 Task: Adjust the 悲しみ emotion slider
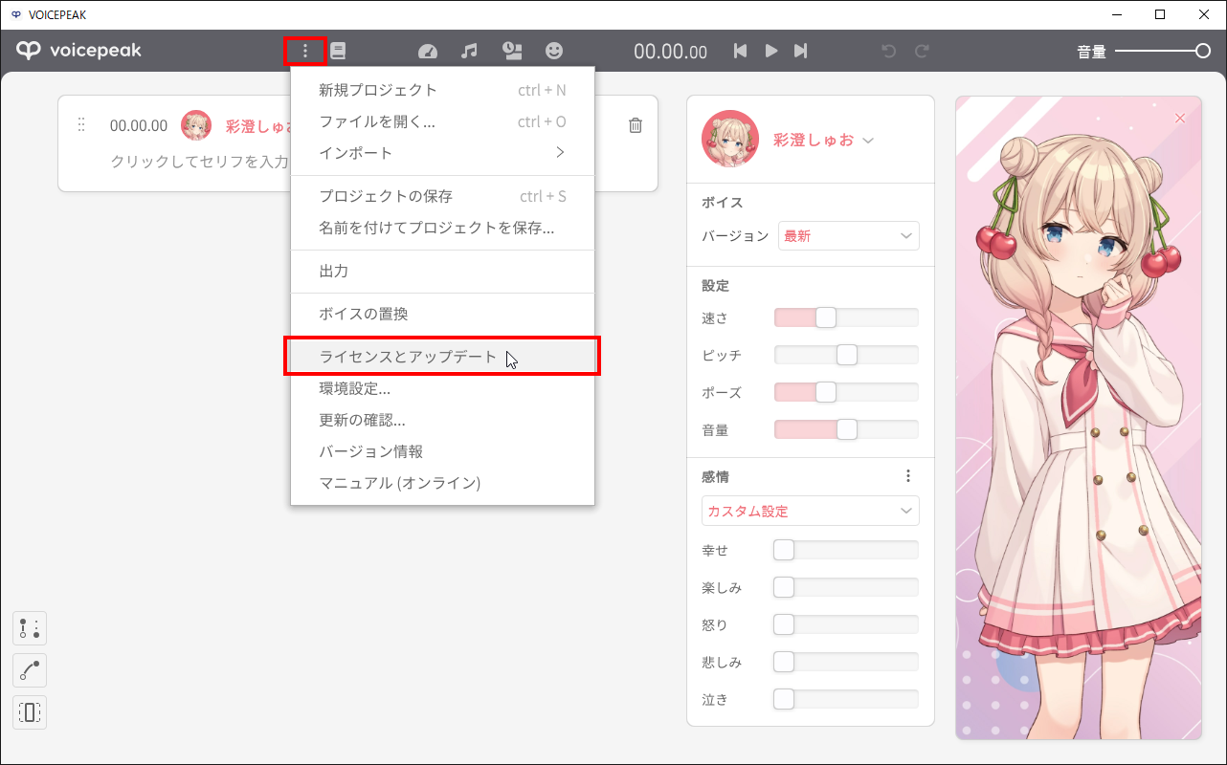[x=846, y=662]
